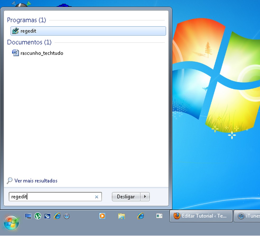This screenshot has height=236, width=260.
Task: Click the magnifier icon beside Ver mais resultados
Action: [9, 180]
